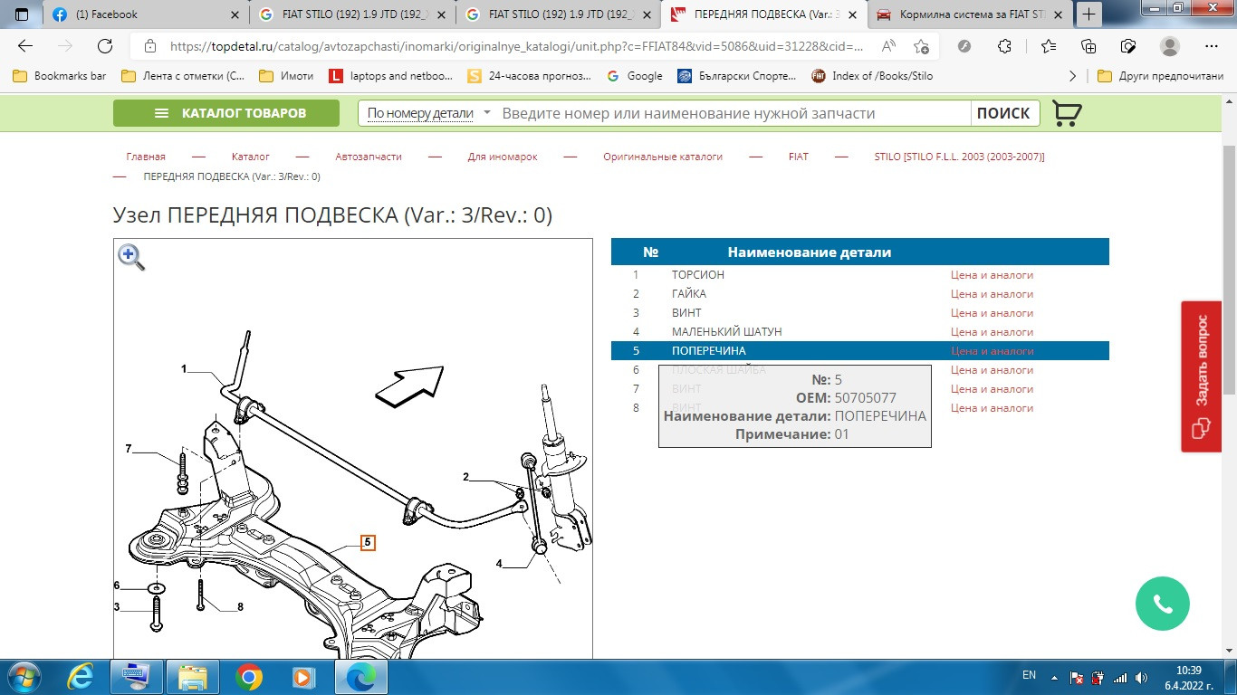This screenshot has width=1237, height=695.
Task: Switch to the Facebook tab
Action: pos(145,14)
